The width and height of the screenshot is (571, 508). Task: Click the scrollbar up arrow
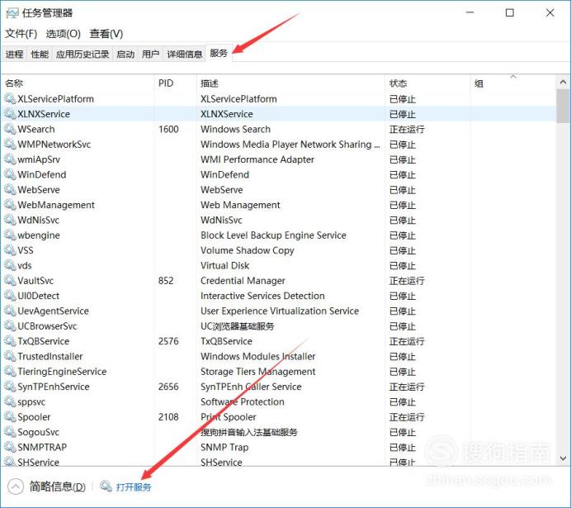(x=563, y=82)
